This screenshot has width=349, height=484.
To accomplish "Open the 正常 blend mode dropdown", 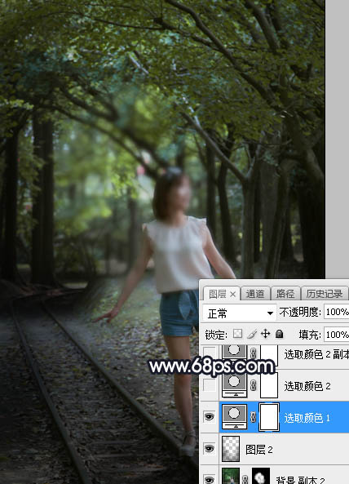I will coord(239,313).
